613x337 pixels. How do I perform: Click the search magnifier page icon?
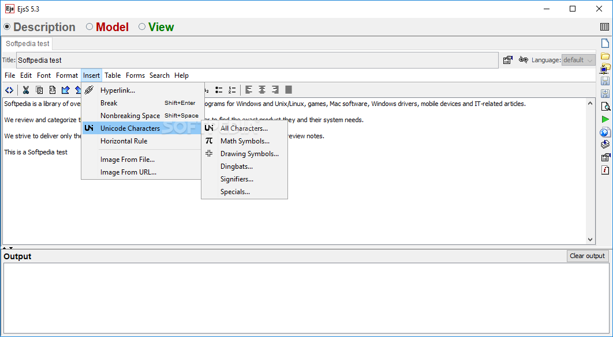click(605, 107)
